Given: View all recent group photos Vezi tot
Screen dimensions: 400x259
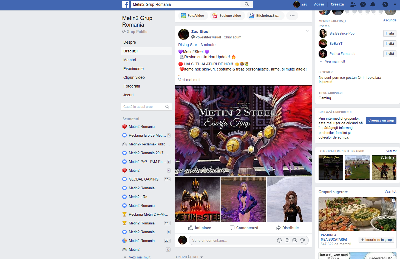Looking at the screenshot, I should coord(391,151).
